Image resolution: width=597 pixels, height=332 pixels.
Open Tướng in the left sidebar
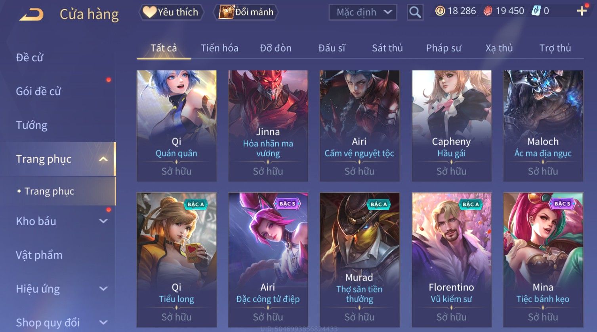coord(32,125)
